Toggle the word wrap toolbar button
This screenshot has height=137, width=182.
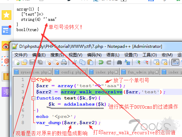tap(175, 62)
